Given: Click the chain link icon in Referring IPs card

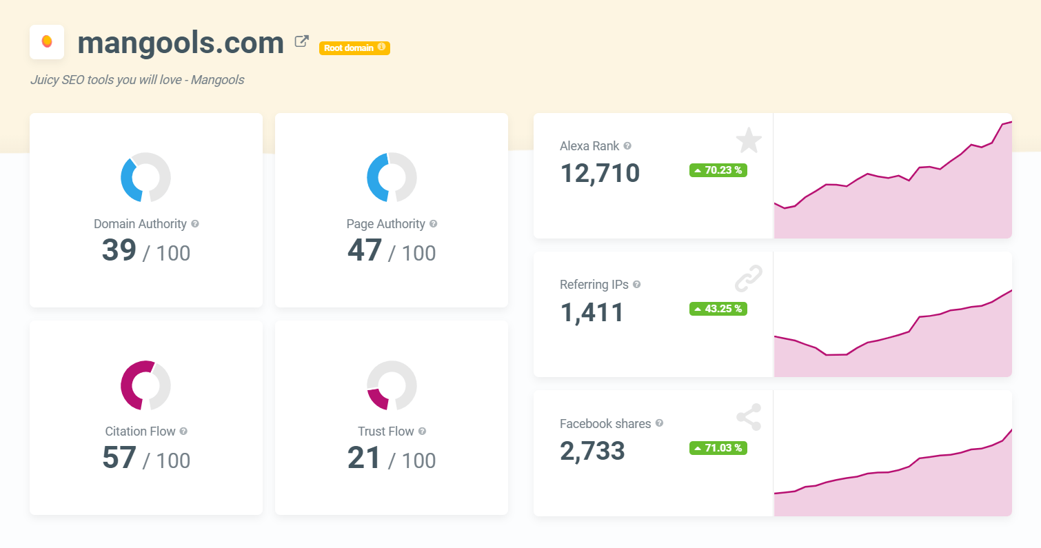Looking at the screenshot, I should pos(749,279).
